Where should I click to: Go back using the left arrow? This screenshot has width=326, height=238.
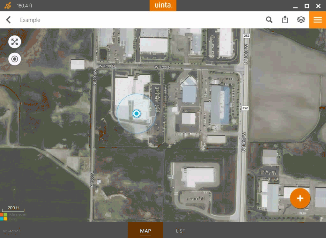(x=9, y=20)
